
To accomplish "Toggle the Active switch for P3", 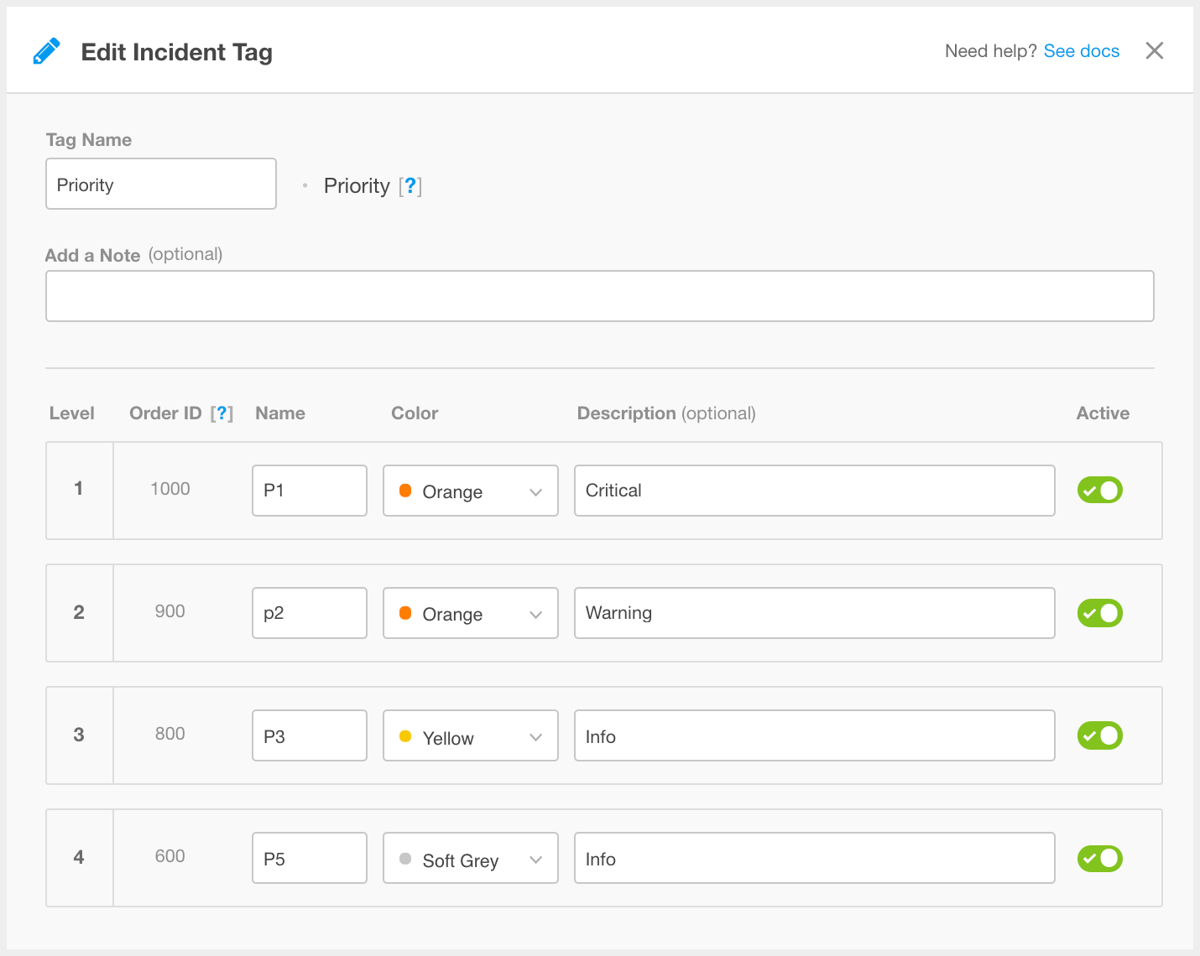I will click(x=1099, y=735).
